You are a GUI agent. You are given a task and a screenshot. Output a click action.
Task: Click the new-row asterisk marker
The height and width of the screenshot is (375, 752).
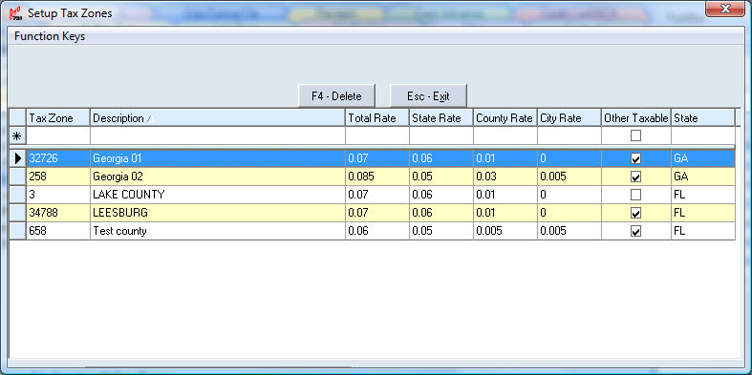click(x=17, y=136)
